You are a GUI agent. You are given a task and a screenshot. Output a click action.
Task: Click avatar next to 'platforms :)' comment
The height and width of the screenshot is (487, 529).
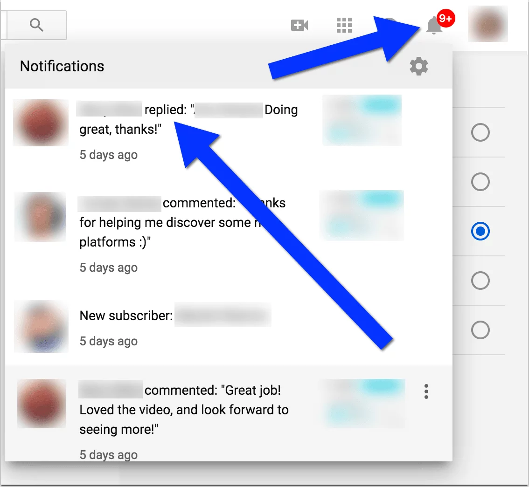click(40, 217)
